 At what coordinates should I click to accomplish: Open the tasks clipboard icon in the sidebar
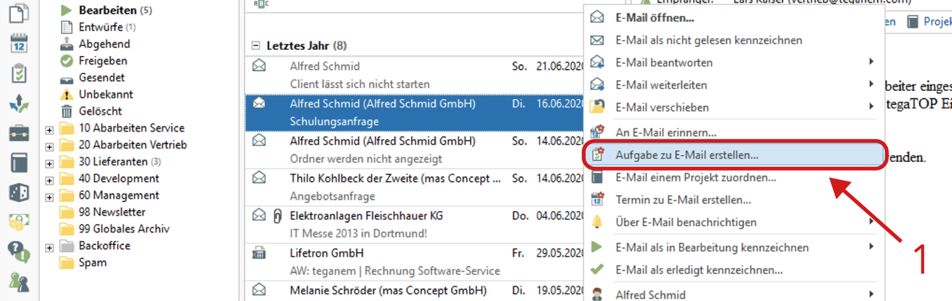[19, 73]
